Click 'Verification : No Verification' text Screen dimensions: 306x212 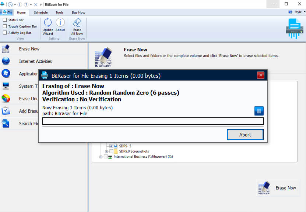click(82, 99)
